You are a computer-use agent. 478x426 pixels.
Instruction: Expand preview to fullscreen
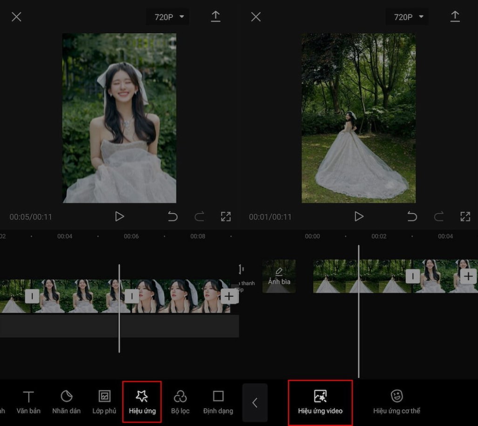pos(227,216)
